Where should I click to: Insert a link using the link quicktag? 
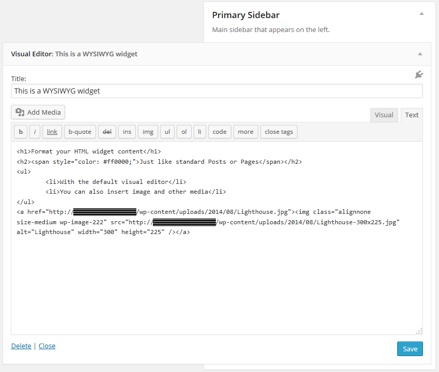point(52,132)
